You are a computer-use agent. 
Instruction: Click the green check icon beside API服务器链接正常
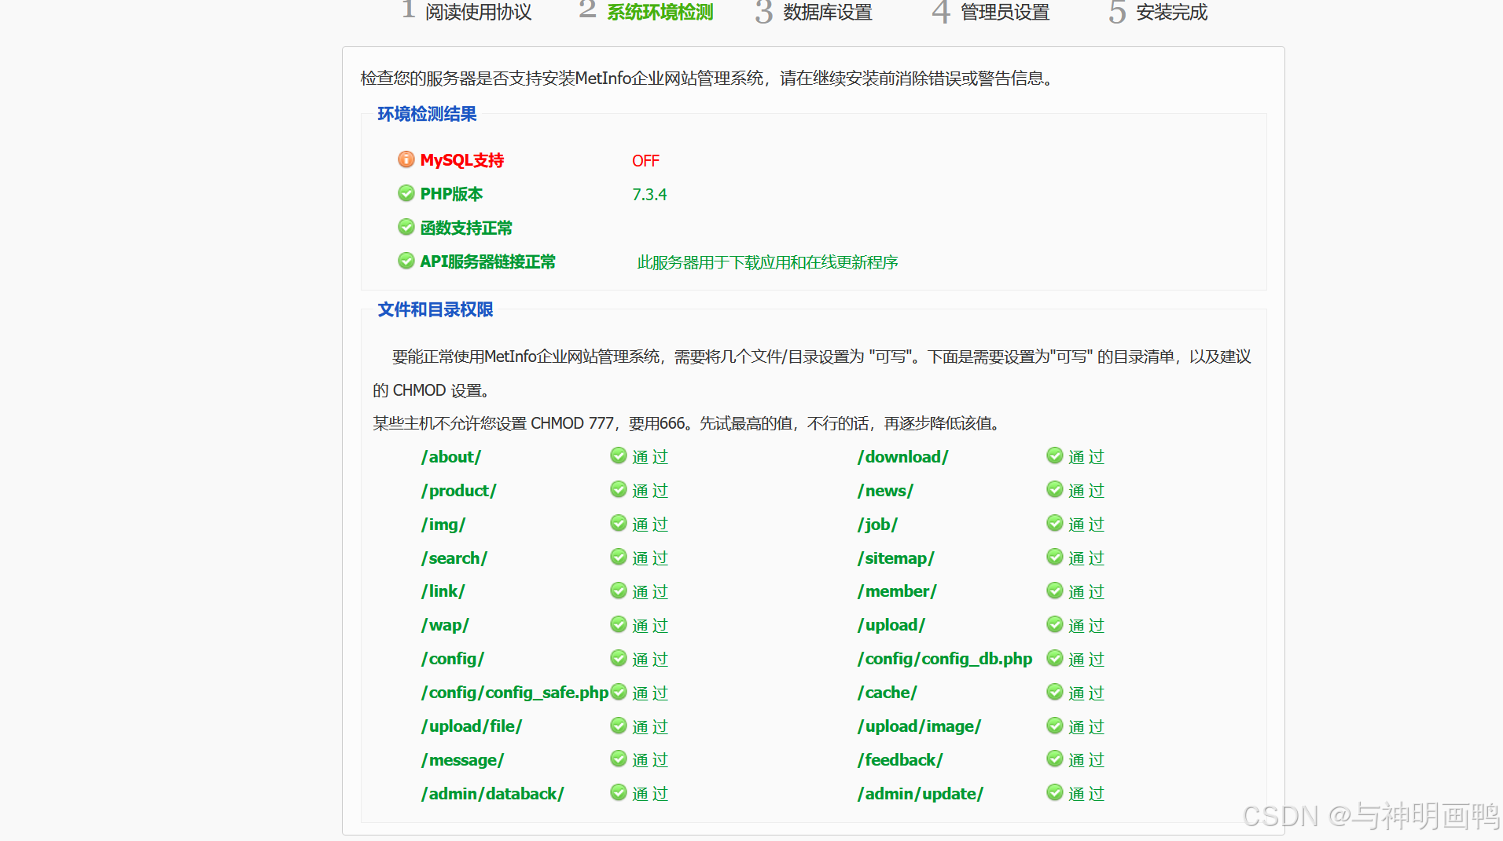click(x=406, y=261)
